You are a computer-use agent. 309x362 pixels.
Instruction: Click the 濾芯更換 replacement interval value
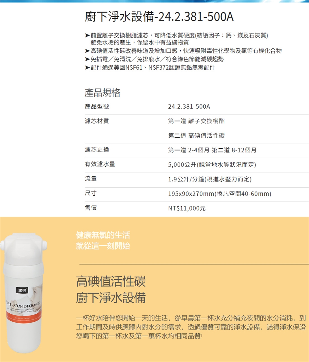click(212, 150)
